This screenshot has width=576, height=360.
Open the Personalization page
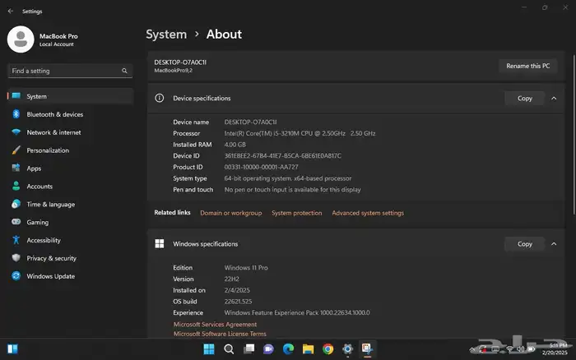pyautogui.click(x=48, y=150)
